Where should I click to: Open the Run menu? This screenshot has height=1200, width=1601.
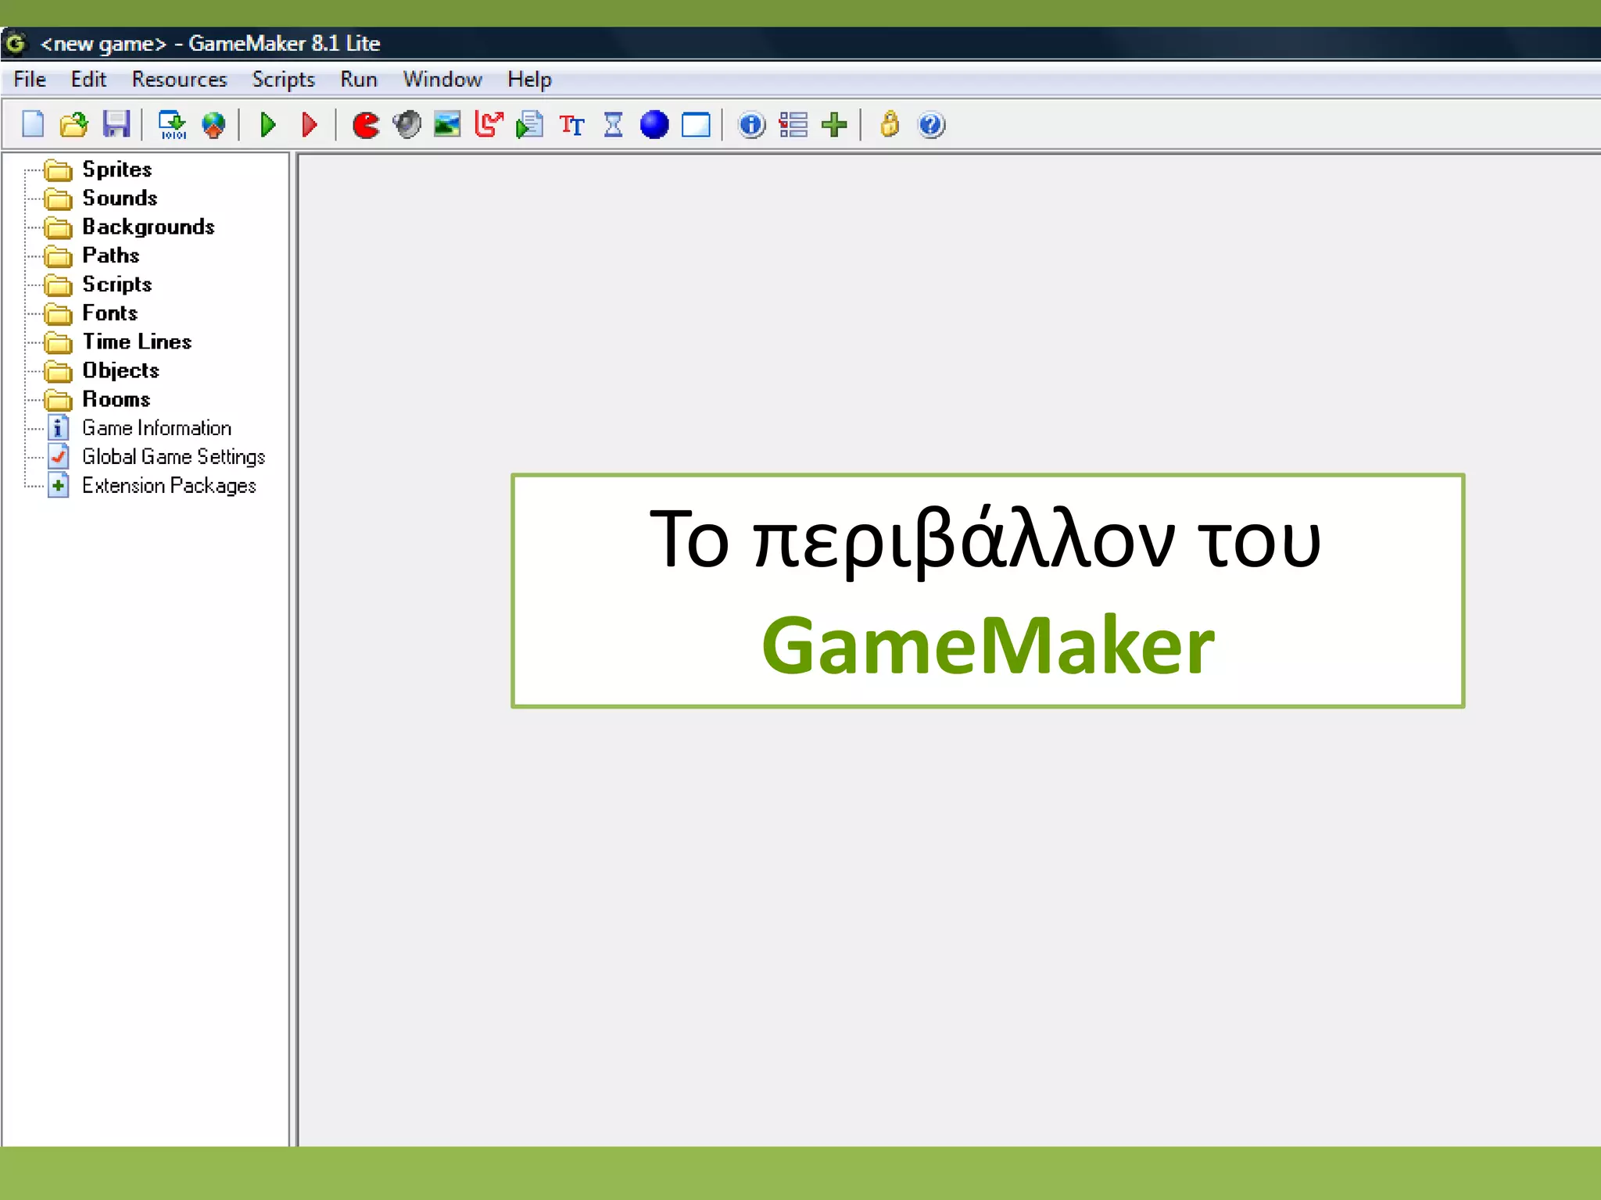pyautogui.click(x=359, y=80)
